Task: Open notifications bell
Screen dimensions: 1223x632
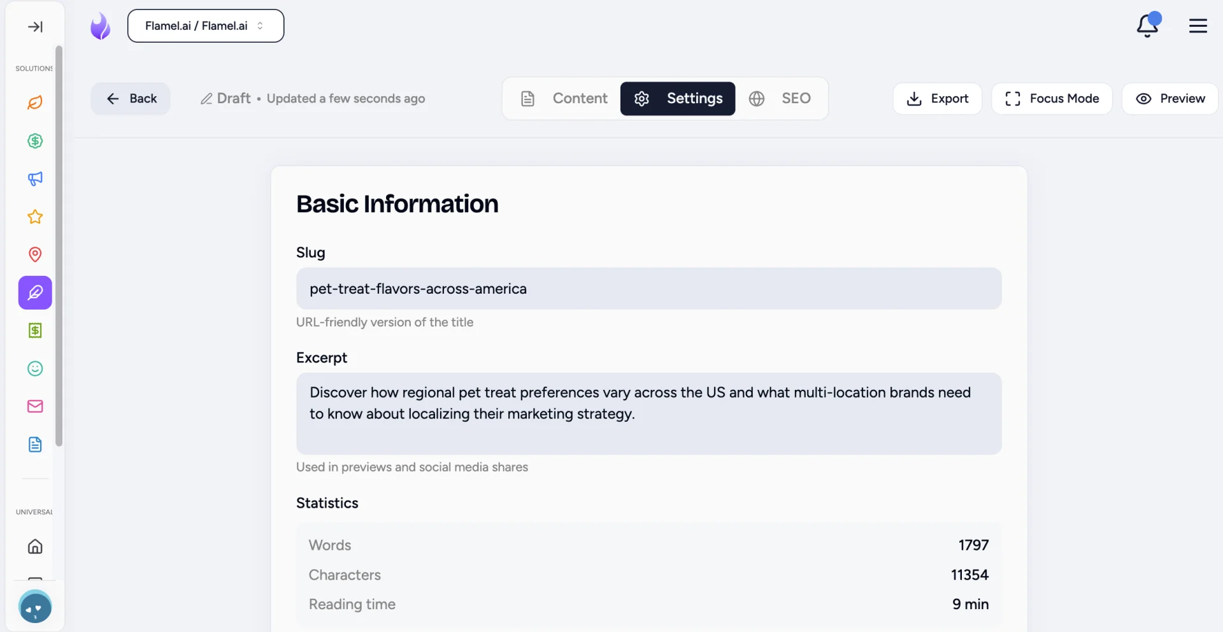Action: (1148, 25)
